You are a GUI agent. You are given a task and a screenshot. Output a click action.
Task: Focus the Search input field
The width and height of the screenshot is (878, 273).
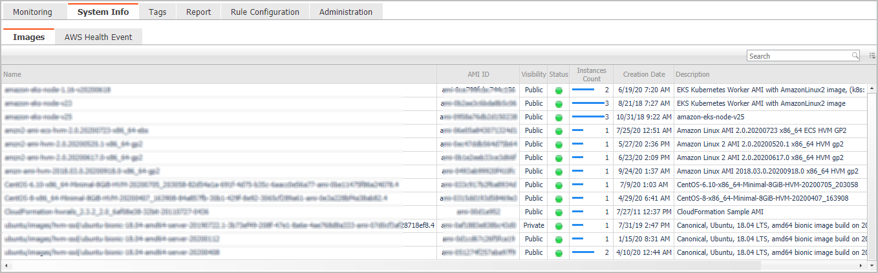click(798, 56)
